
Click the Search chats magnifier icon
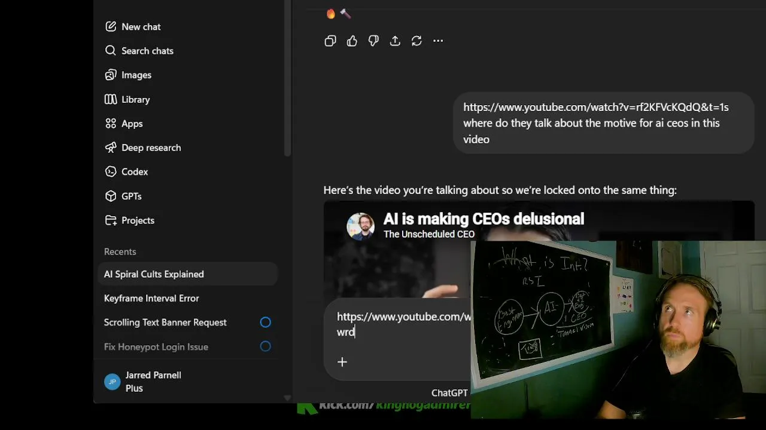tap(111, 51)
